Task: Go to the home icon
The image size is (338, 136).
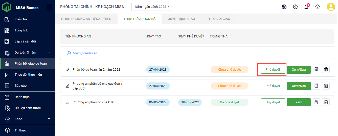Action: [318, 7]
